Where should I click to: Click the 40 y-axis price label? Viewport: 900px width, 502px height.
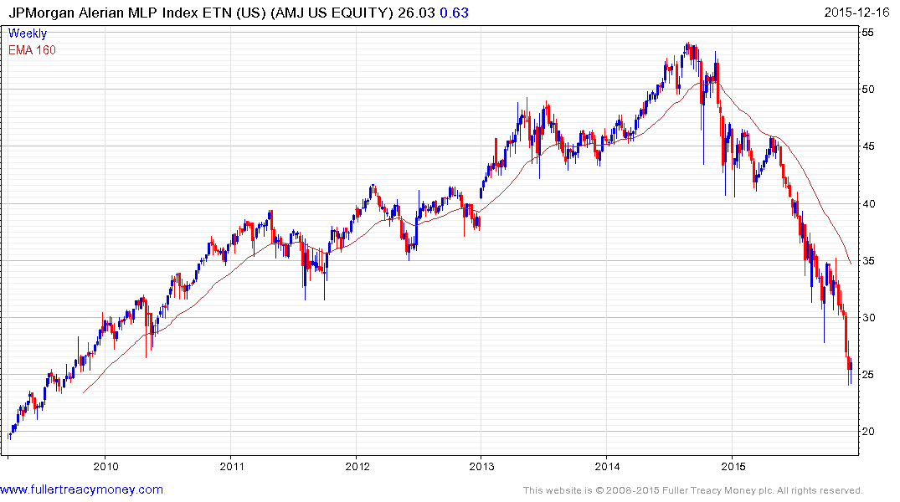[x=868, y=203]
